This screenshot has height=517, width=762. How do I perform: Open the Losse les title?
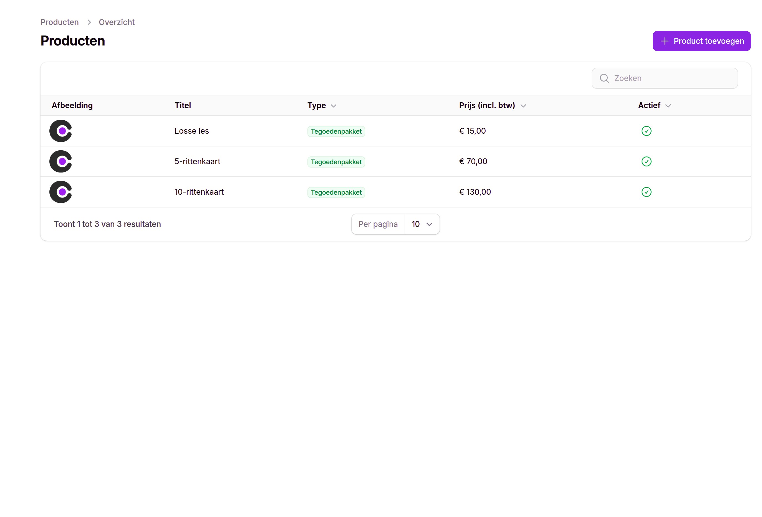point(192,131)
